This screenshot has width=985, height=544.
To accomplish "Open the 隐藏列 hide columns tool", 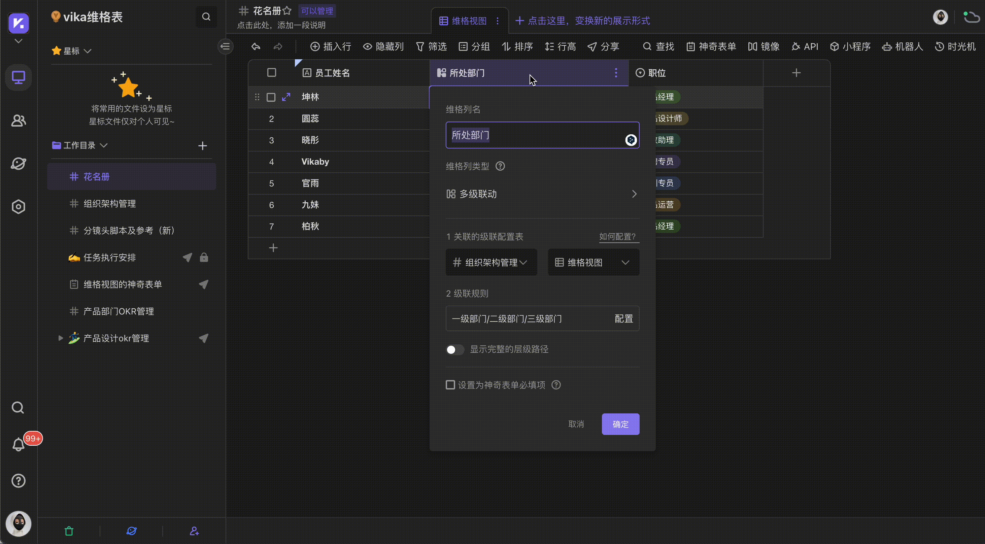I will [383, 46].
